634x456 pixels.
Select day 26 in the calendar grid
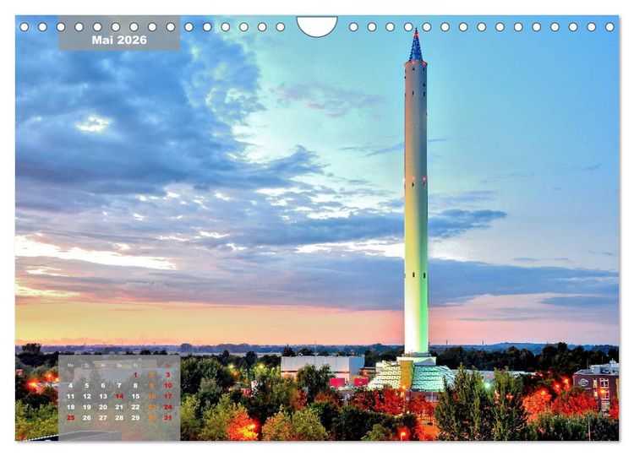pos(86,418)
